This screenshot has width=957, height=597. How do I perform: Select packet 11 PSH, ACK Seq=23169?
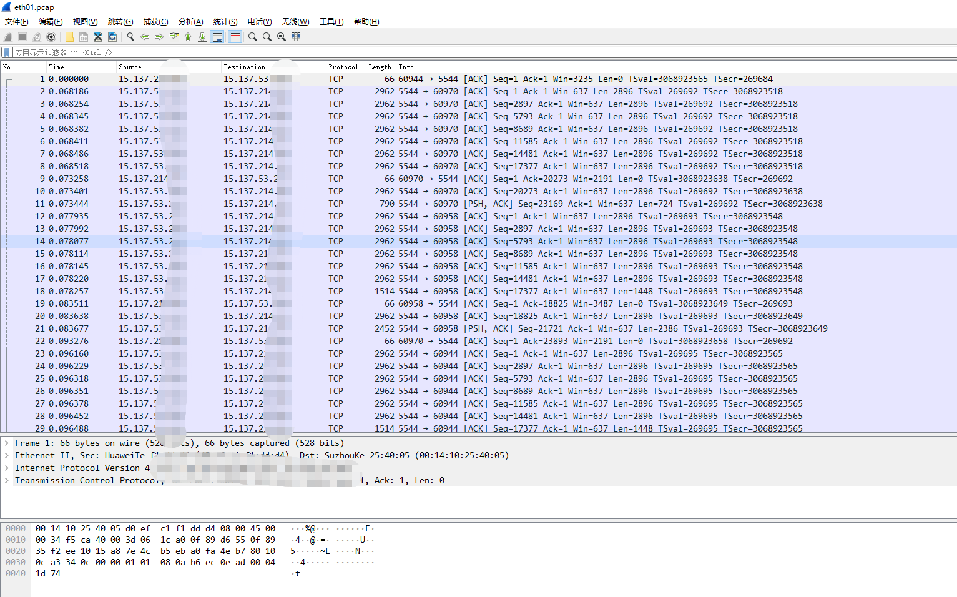[x=478, y=204]
